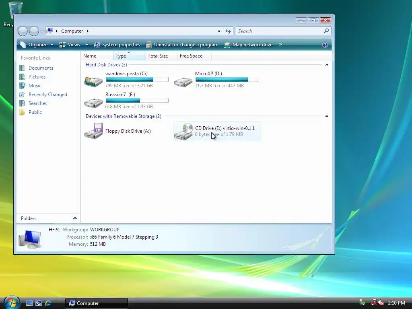This screenshot has width=412, height=309.
Task: Click Map network drive
Action: (x=248, y=45)
